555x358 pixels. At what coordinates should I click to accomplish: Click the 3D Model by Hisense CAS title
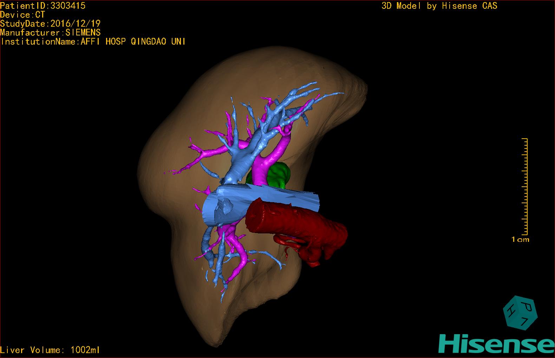439,6
